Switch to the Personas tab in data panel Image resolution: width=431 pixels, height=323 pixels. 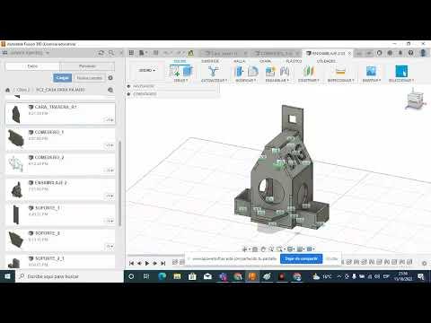tap(87, 66)
